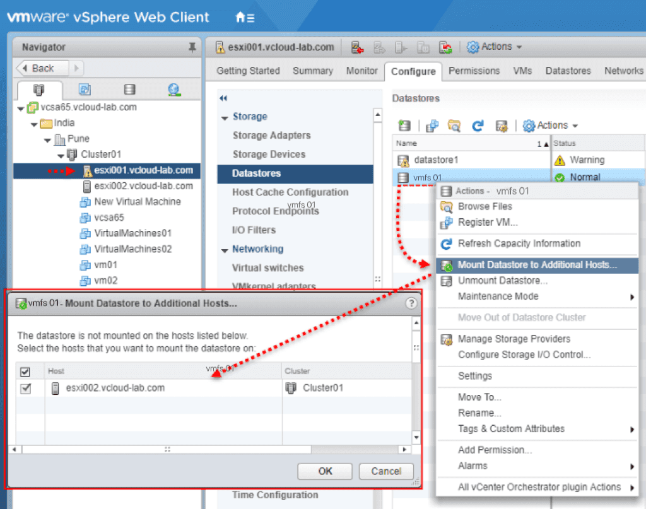This screenshot has height=509, width=646.
Task: Click the configure list scroll up arrow
Action: (377, 115)
